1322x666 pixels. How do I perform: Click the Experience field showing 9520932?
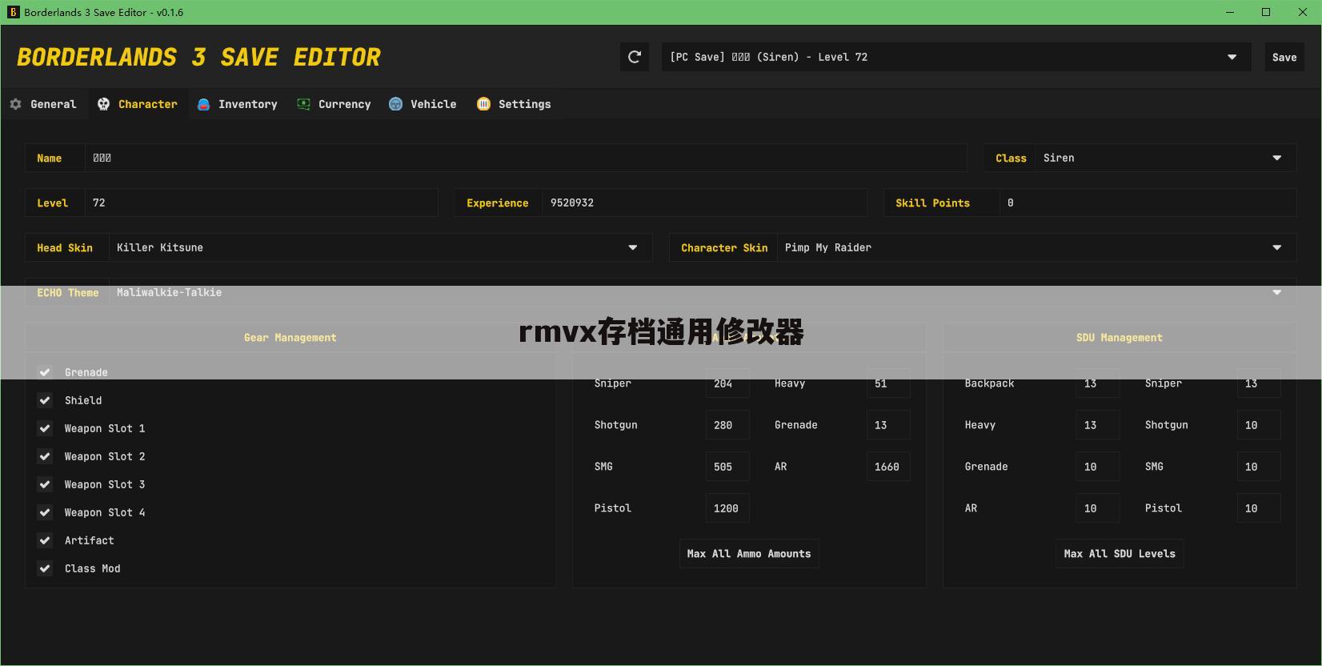[x=704, y=203]
